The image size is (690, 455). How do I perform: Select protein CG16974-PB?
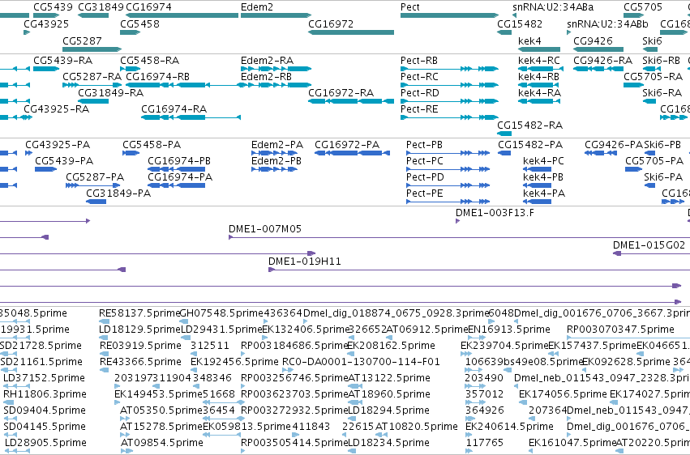click(x=177, y=169)
